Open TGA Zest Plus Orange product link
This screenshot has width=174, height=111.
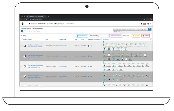tap(35, 46)
